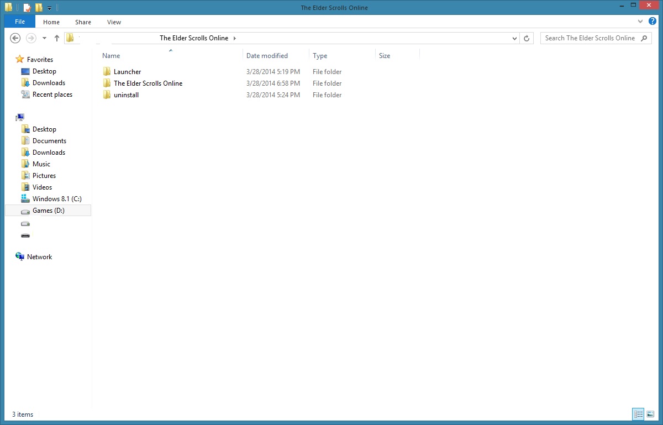Expand the arrow after The Elder Scrolls Online breadcrumb

point(235,38)
